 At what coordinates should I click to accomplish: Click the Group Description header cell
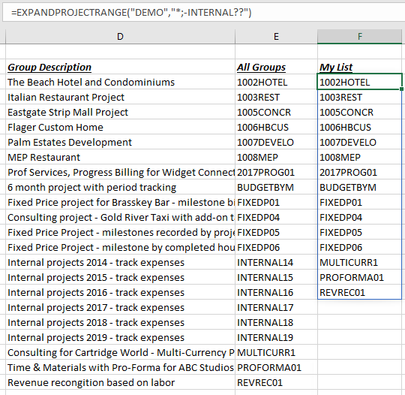click(x=120, y=67)
